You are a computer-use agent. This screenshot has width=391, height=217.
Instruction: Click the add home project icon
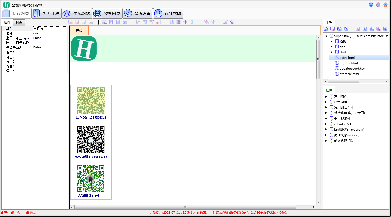click(x=326, y=29)
